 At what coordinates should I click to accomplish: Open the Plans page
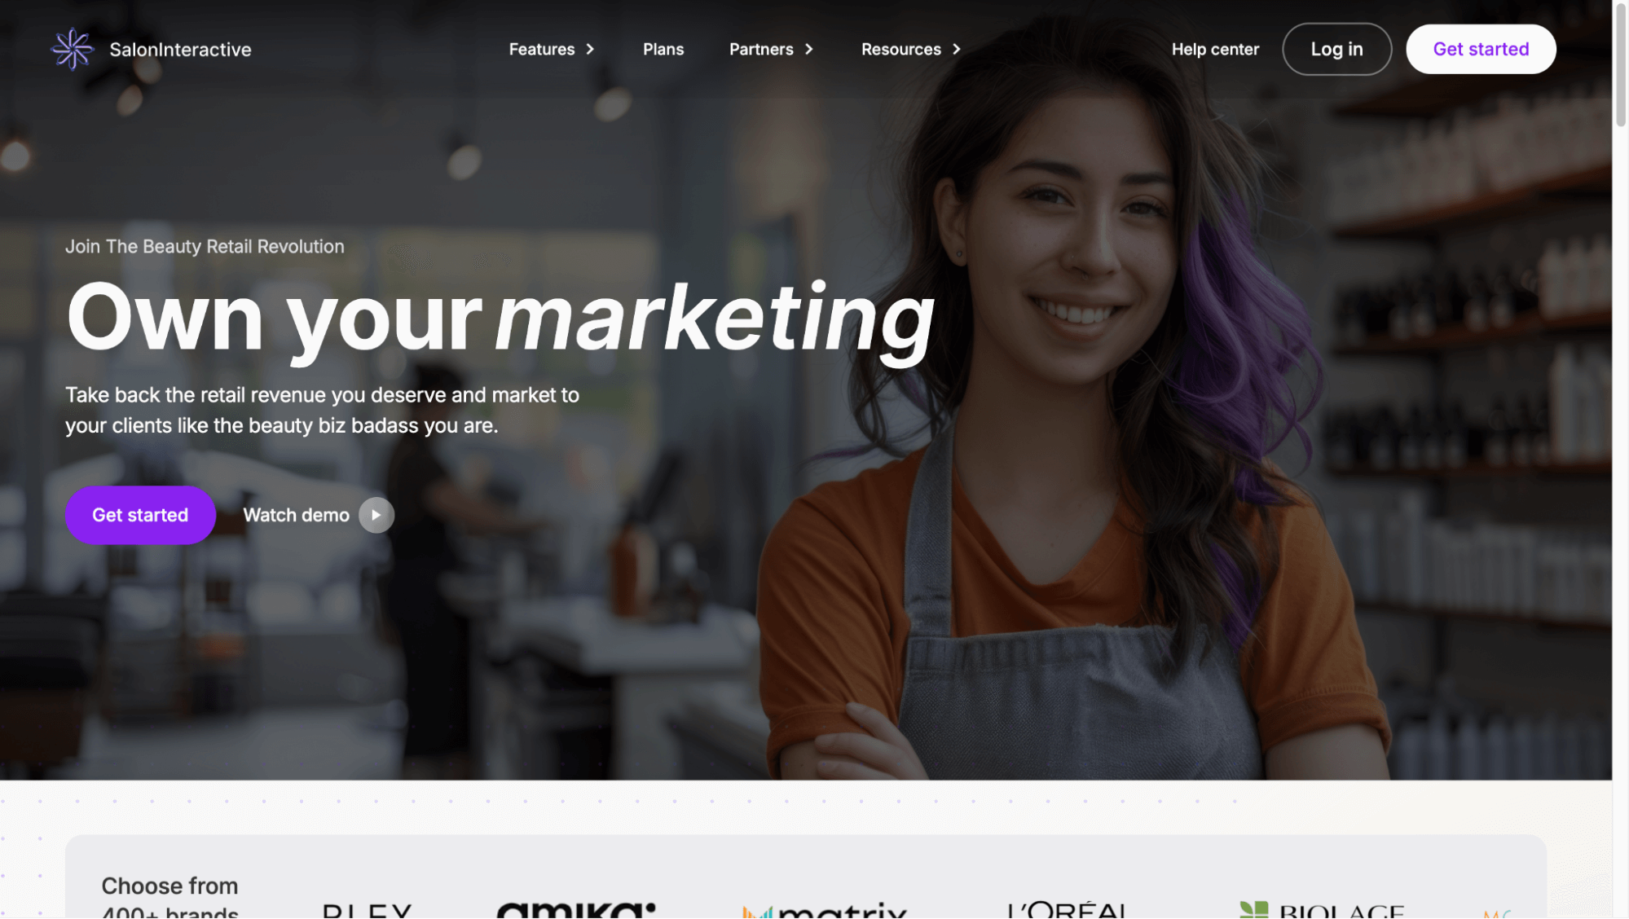(663, 50)
